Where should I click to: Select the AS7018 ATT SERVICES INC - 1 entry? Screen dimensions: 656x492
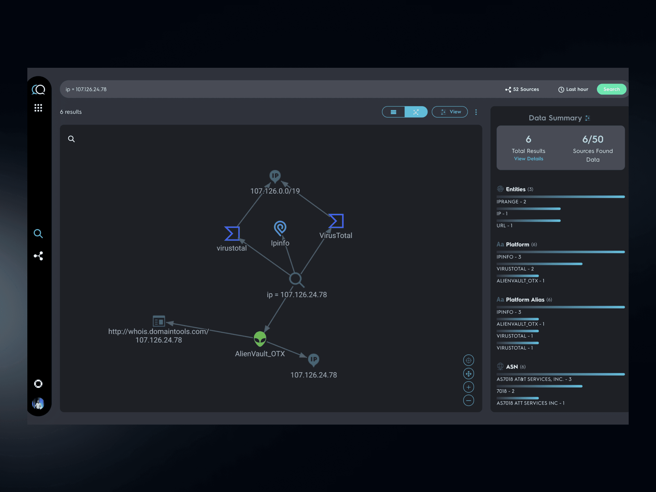[531, 403]
